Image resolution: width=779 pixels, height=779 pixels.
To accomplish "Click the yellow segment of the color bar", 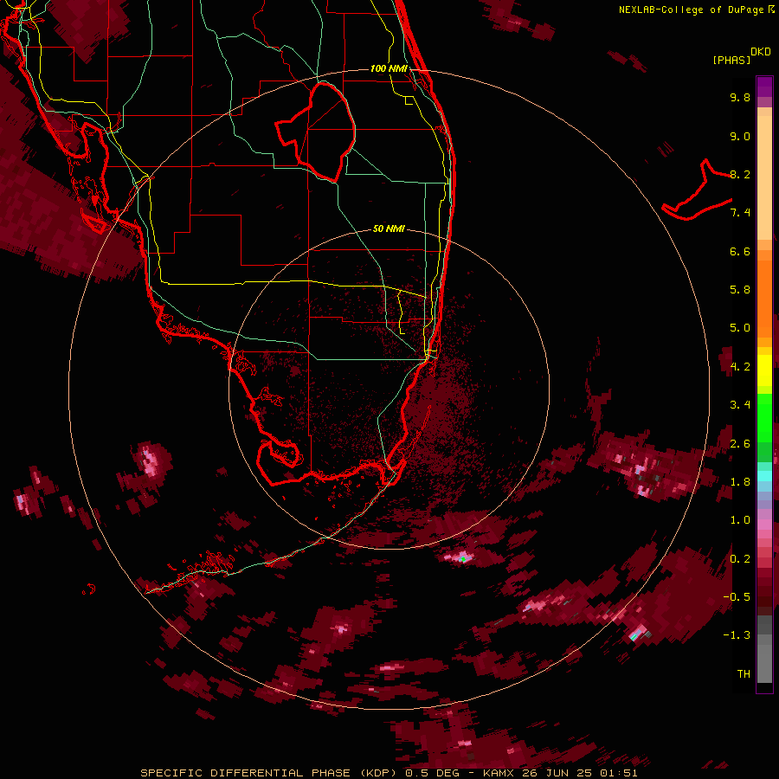I will click(x=764, y=370).
